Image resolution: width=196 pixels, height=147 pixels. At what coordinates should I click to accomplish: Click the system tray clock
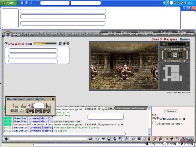(191, 3)
